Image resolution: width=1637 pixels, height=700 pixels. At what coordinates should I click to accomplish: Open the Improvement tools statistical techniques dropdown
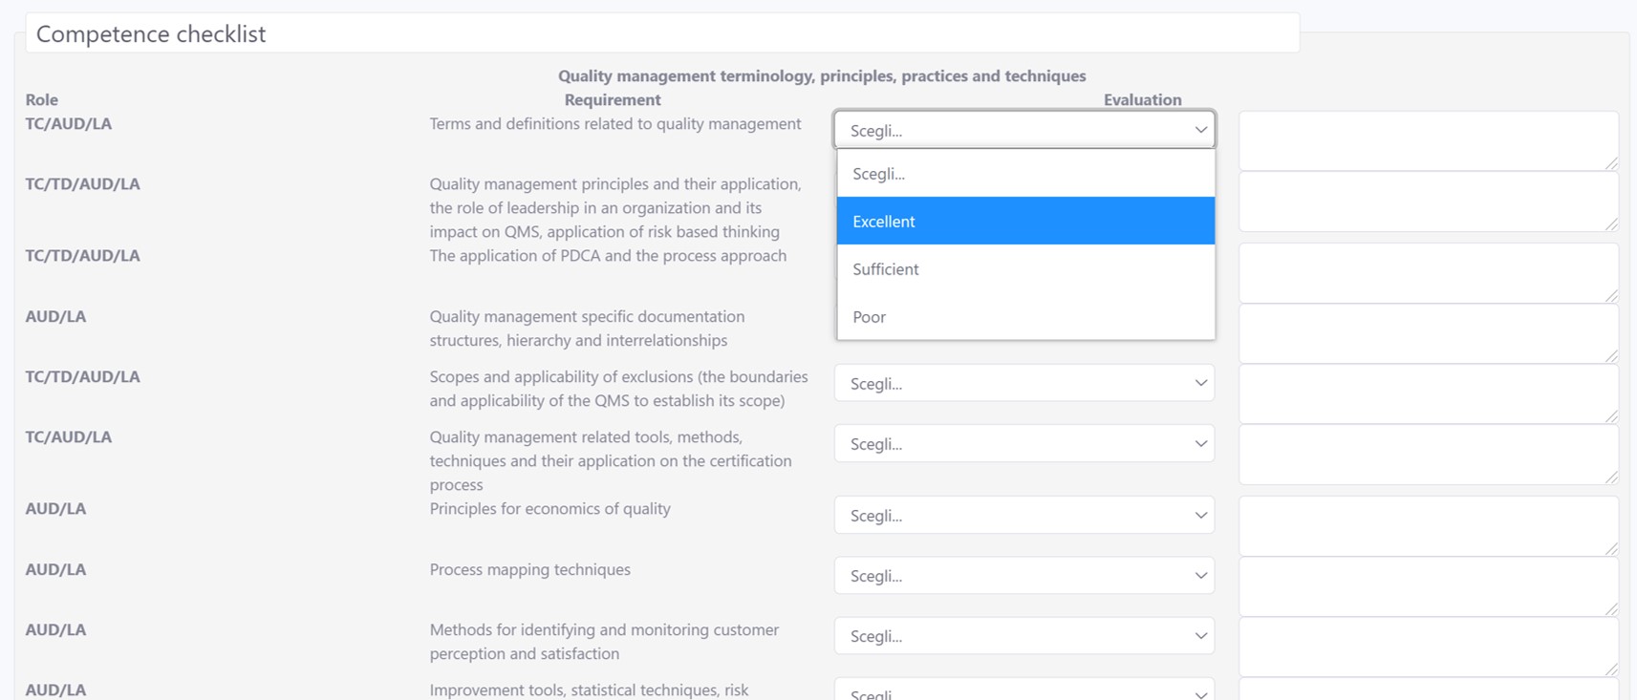pyautogui.click(x=1023, y=691)
